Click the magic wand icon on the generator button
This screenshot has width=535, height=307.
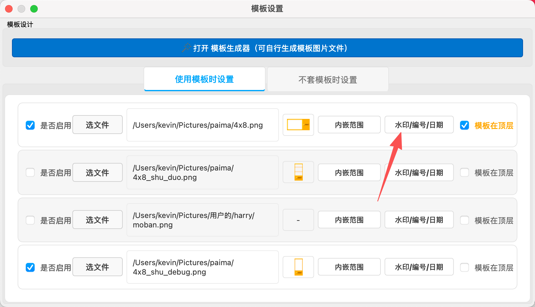[186, 48]
